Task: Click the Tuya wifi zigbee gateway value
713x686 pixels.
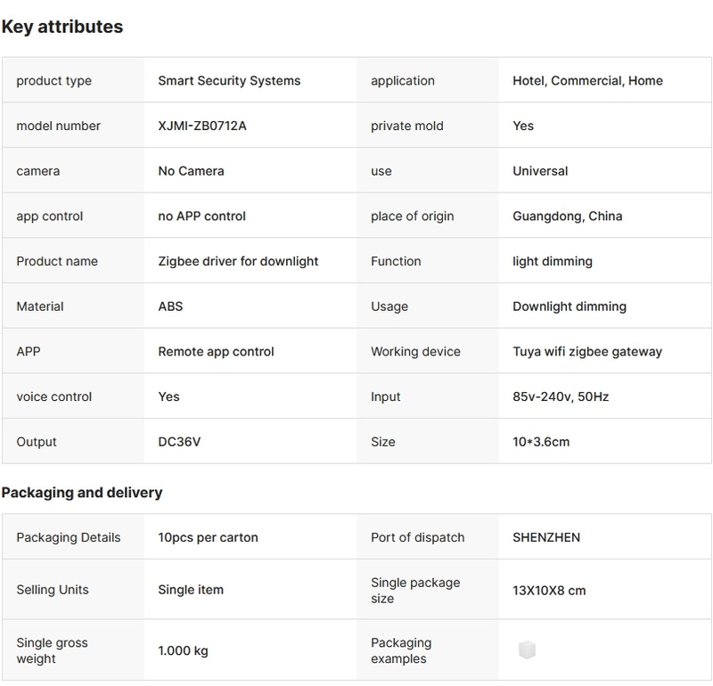Action: point(587,351)
